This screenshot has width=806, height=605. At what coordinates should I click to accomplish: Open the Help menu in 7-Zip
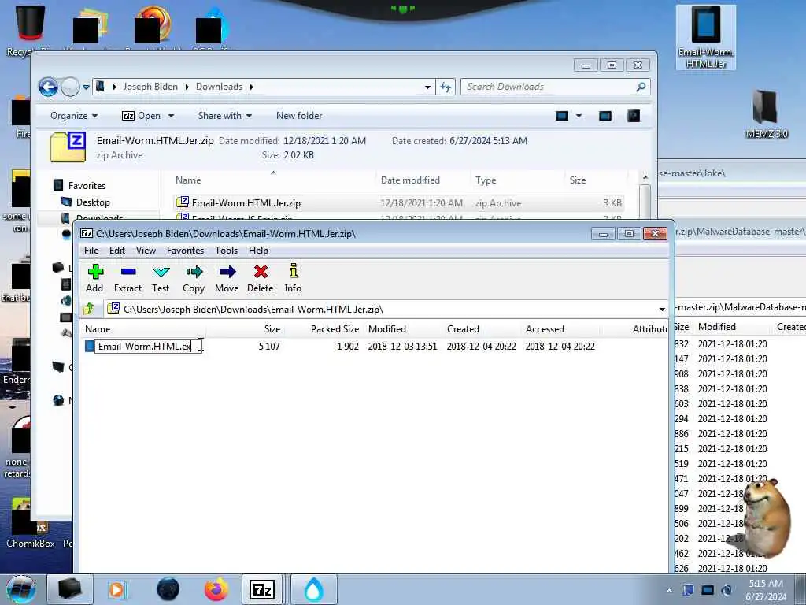(258, 251)
